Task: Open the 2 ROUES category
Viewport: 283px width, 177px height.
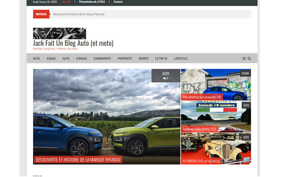Action: (x=82, y=58)
